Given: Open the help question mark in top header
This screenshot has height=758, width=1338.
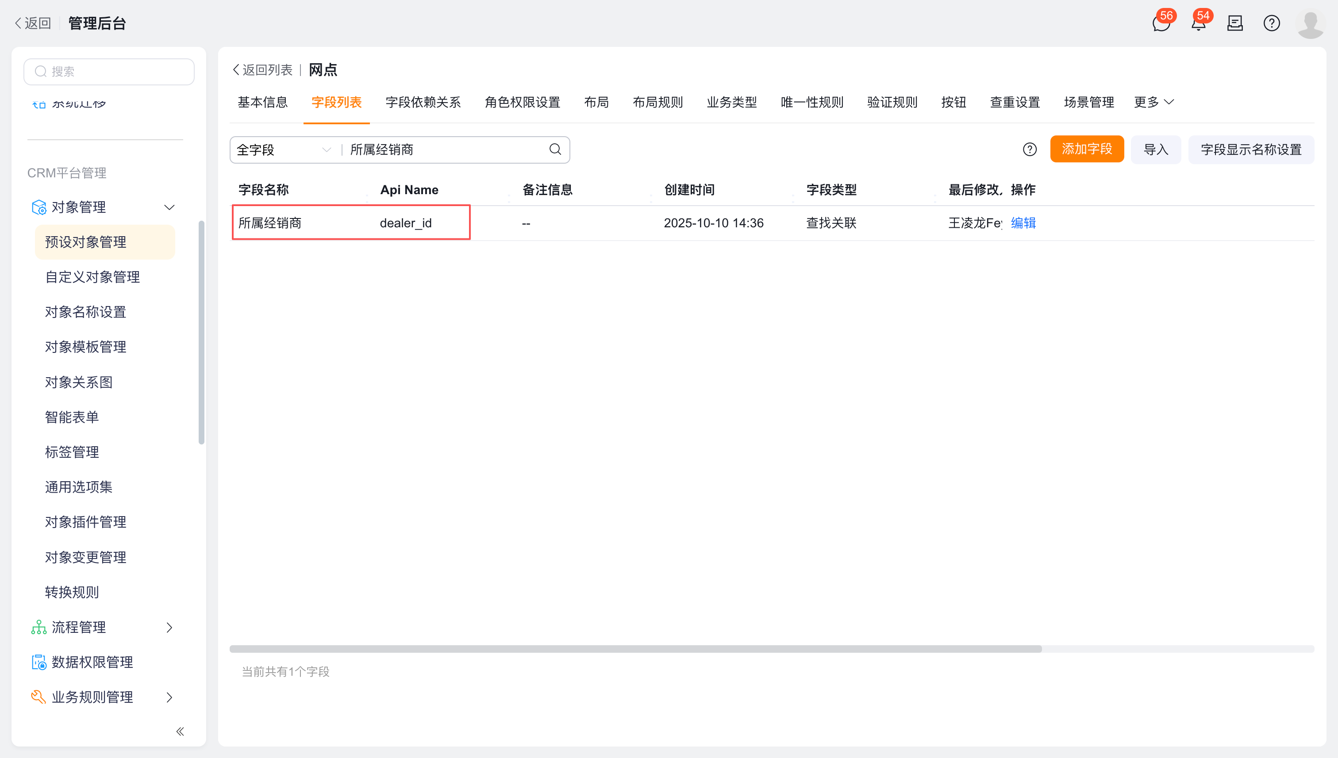Looking at the screenshot, I should click(x=1271, y=23).
